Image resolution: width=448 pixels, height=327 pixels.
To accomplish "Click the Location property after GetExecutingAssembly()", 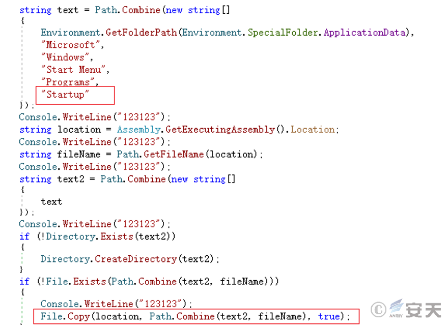I will click(x=313, y=130).
